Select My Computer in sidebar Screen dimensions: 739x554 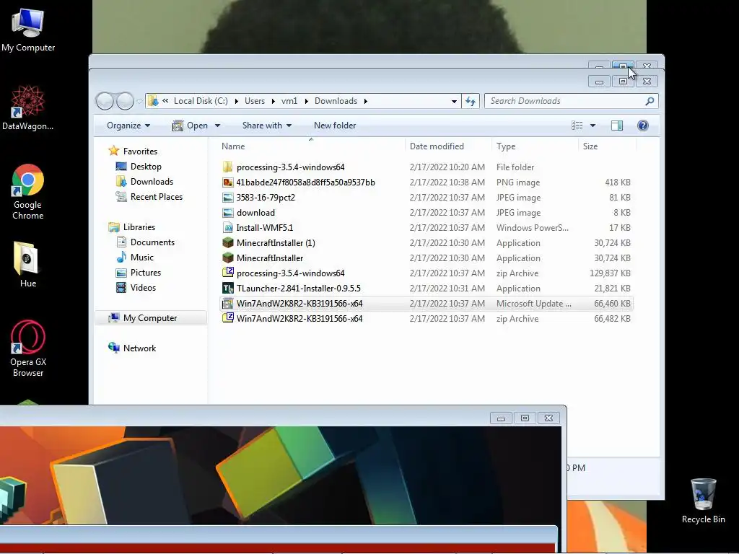pos(150,318)
